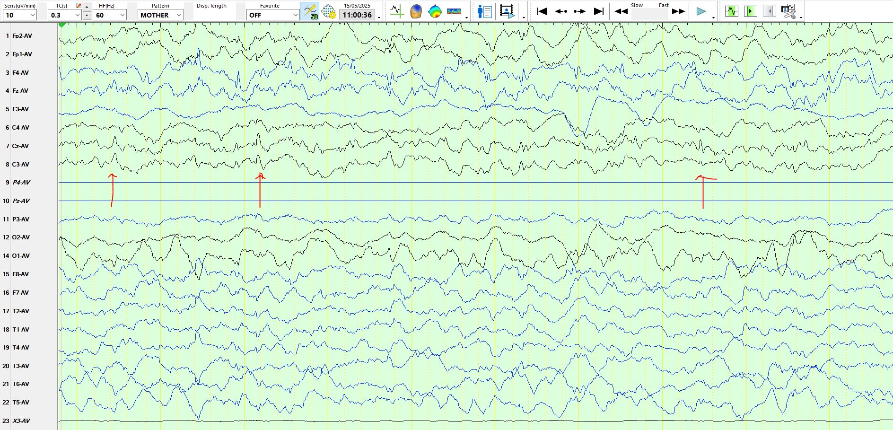Select the F4-AV channel label
The width and height of the screenshot is (893, 430).
[x=20, y=73]
